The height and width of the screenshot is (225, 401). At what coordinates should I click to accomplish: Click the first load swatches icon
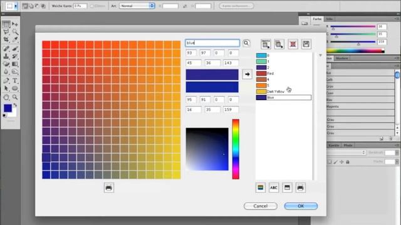pyautogui.click(x=266, y=44)
